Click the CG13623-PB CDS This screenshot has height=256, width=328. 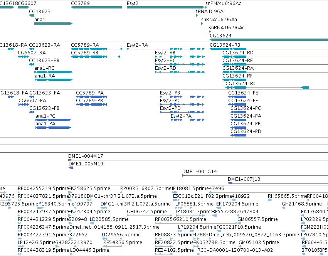(x=32, y=112)
